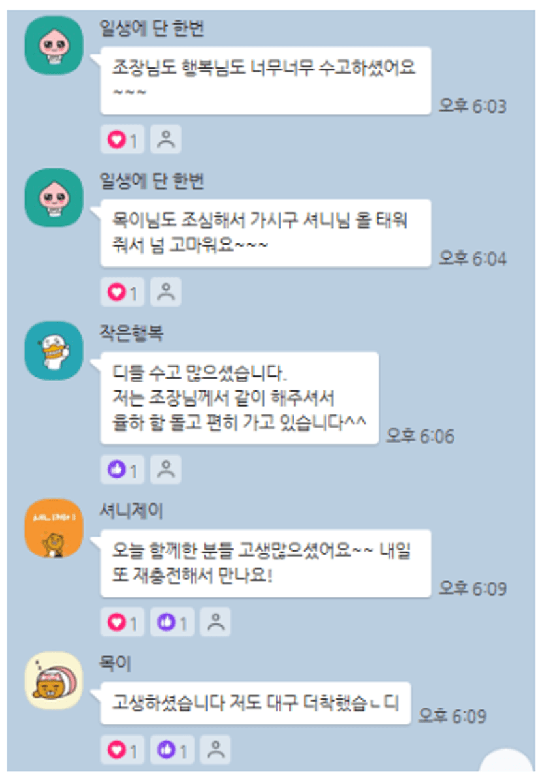Open 셔니제이's orange profile picture
The width and height of the screenshot is (540, 778).
[54, 528]
